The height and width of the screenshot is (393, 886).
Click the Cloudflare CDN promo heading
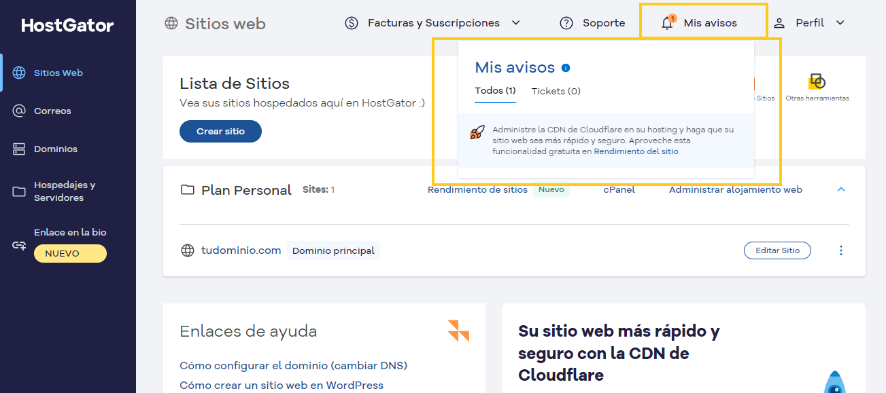pos(619,353)
